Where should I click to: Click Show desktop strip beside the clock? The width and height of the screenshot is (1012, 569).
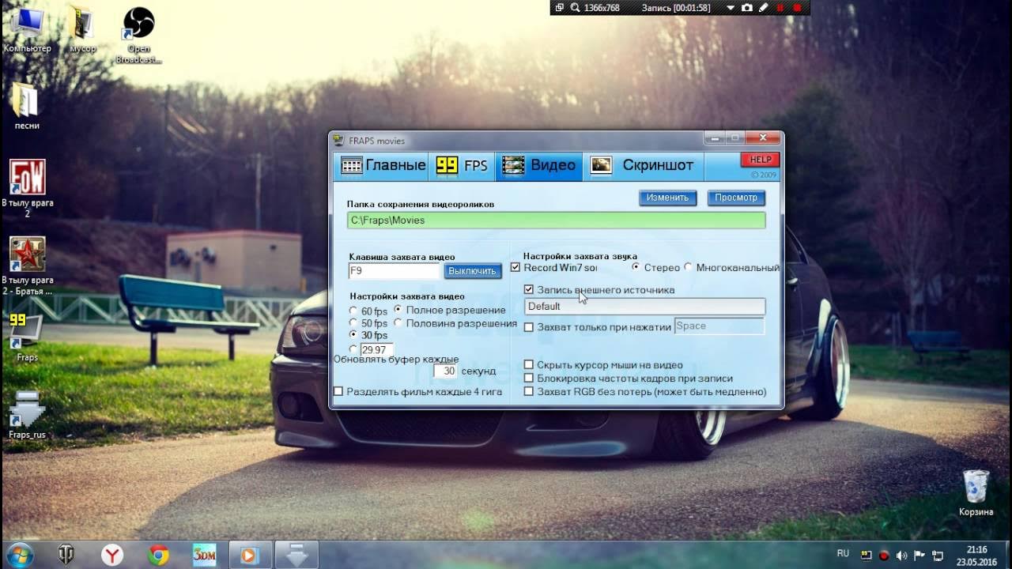(x=1006, y=555)
